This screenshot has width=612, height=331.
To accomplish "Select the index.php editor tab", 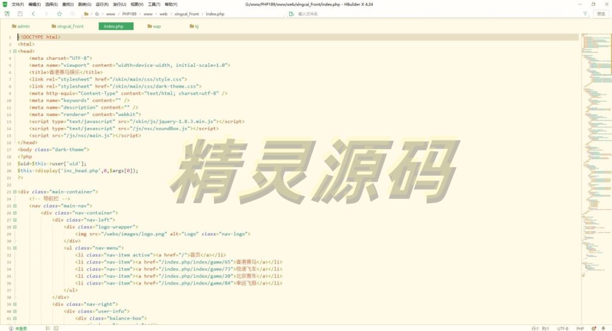I will pyautogui.click(x=116, y=26).
